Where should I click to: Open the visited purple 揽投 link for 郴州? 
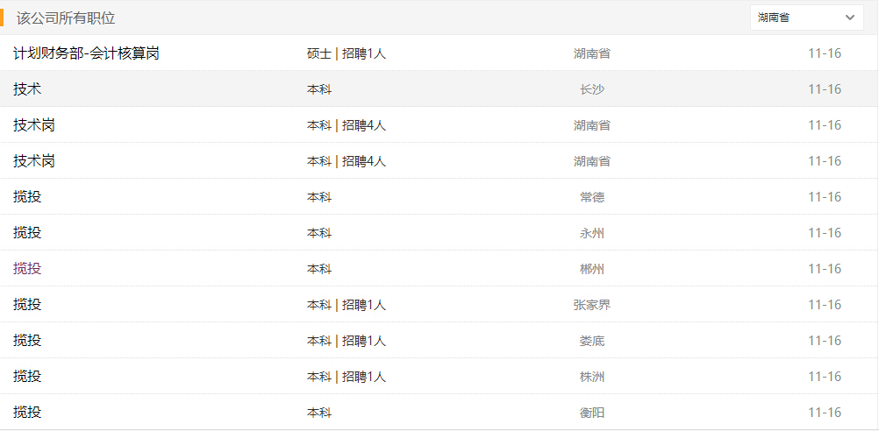point(27,269)
